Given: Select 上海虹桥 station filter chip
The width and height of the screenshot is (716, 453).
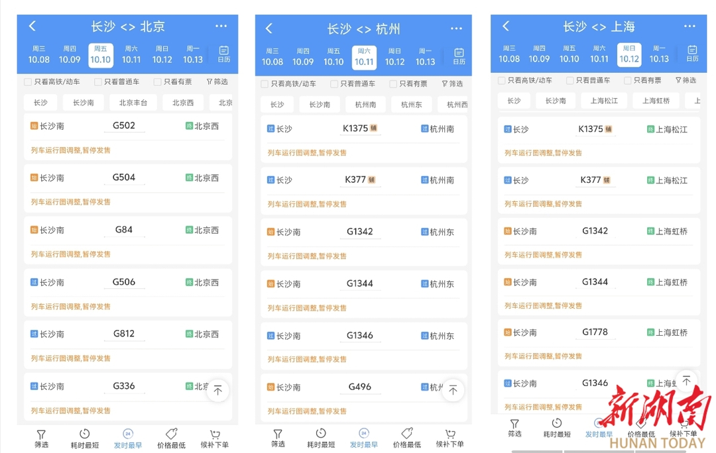Looking at the screenshot, I should tap(655, 101).
